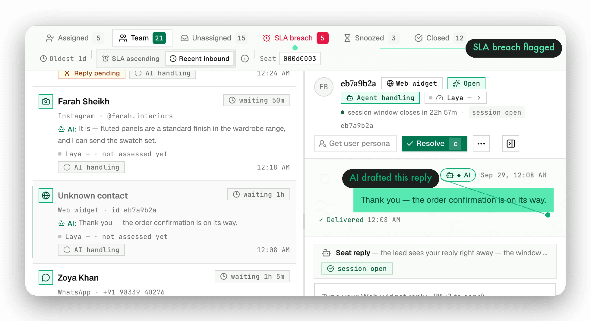Click the order confirmation message bubble

454,200
